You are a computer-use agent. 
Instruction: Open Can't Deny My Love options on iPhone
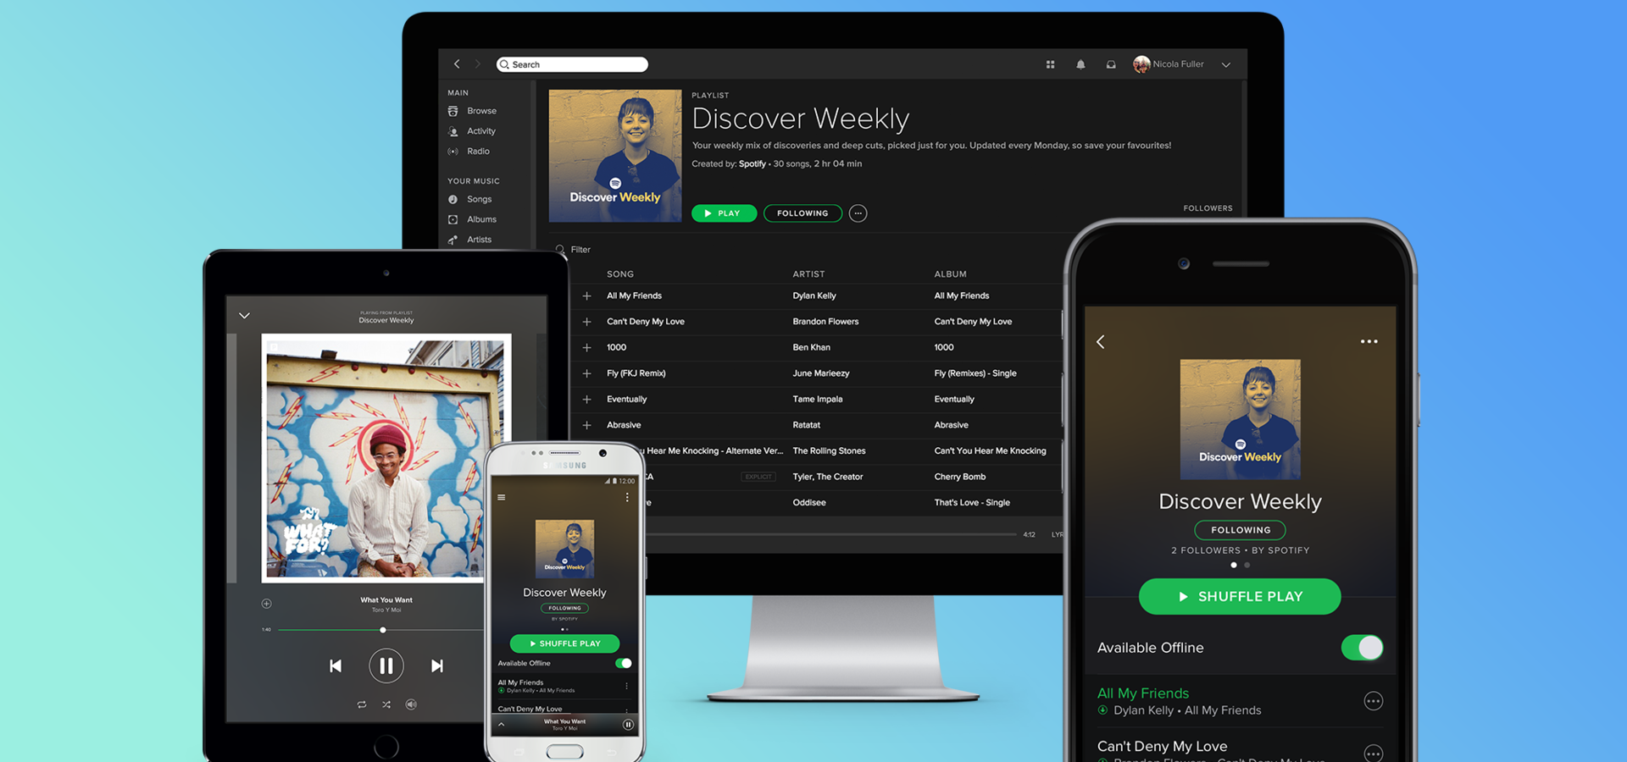pos(1374,753)
